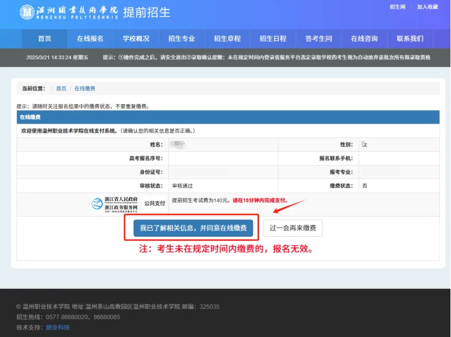Click 加入收藏 link in header
The height and width of the screenshot is (337, 451).
tap(427, 7)
